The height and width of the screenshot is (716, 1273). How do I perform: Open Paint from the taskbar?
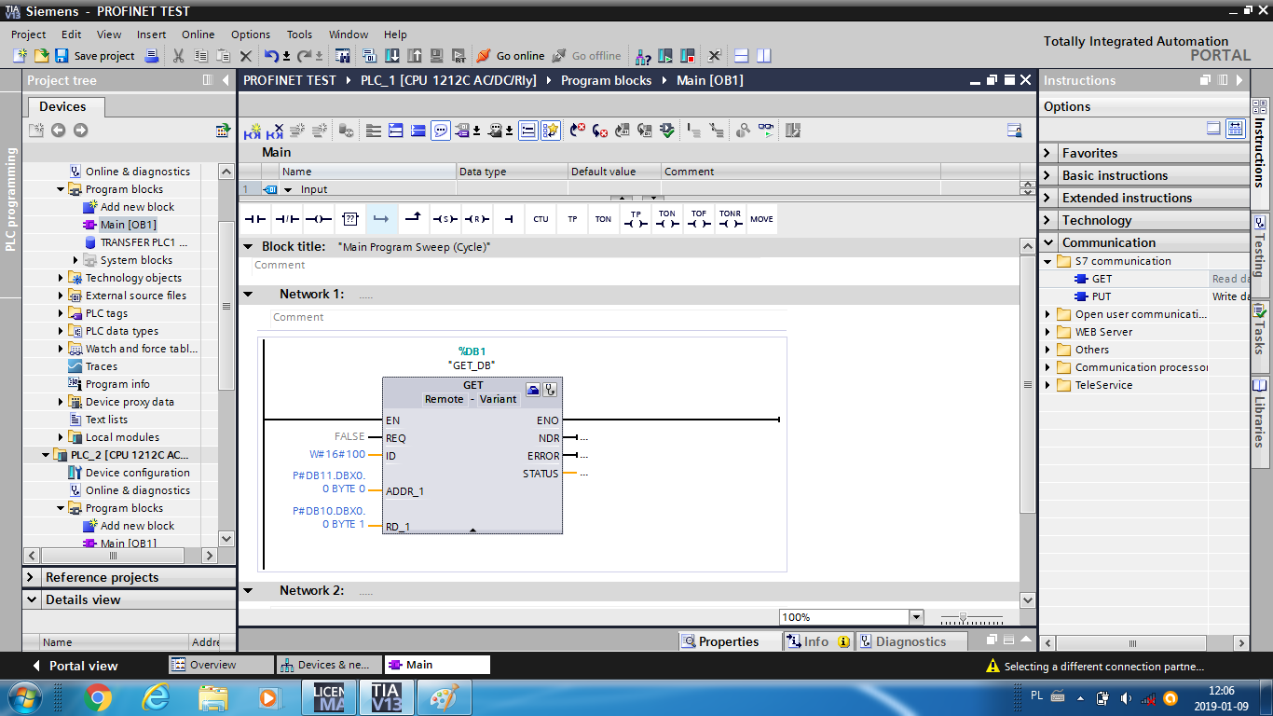(x=444, y=697)
